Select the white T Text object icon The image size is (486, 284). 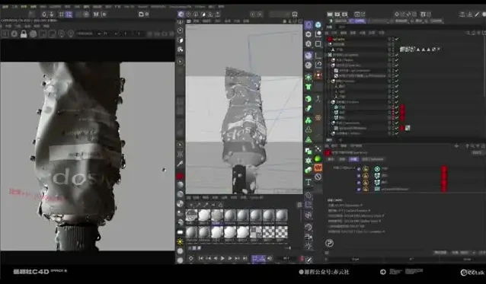coord(309,183)
